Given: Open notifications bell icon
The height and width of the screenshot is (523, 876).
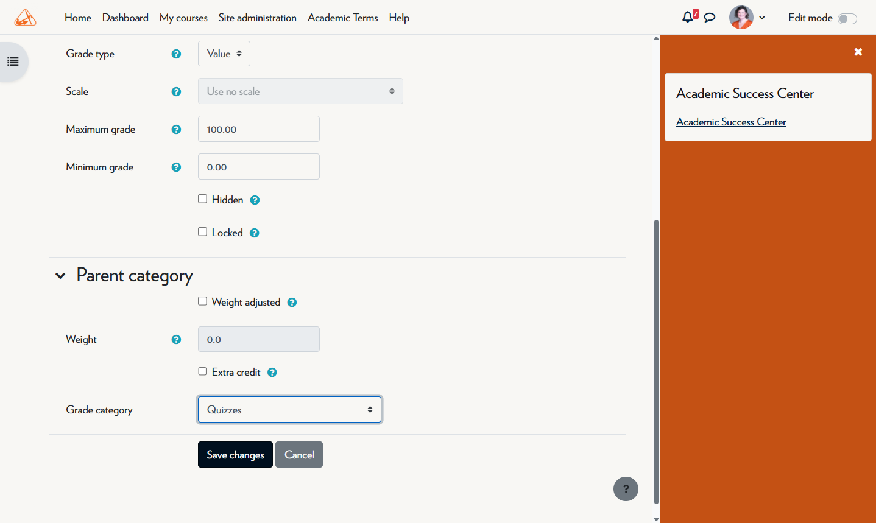Looking at the screenshot, I should 687,17.
